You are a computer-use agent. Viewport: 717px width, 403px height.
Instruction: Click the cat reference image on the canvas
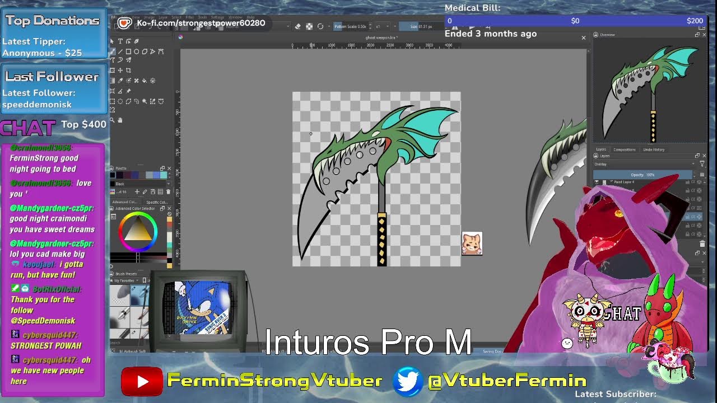click(472, 243)
